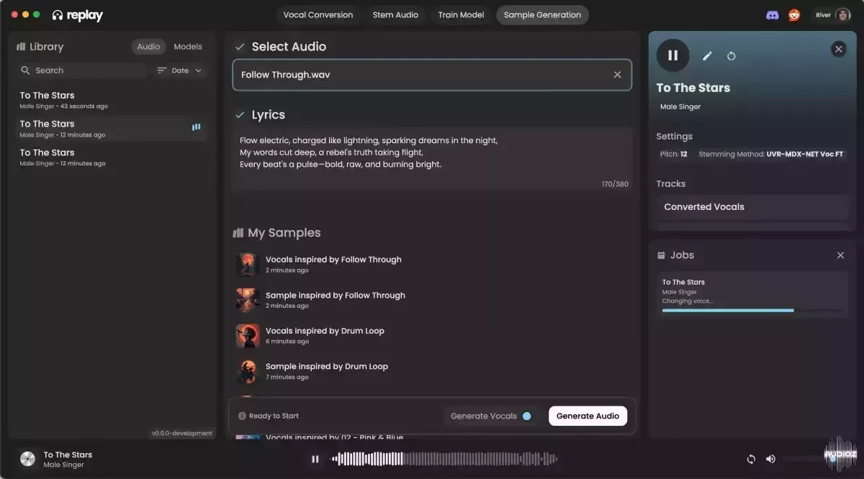The width and height of the screenshot is (864, 479).
Task: Open the Train Model tab
Action: point(461,15)
